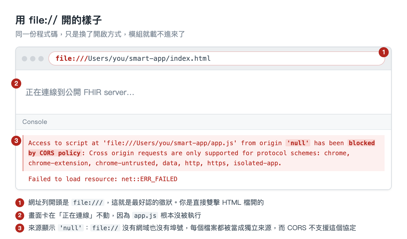Click the app.js code chip in legend
The width and height of the screenshot is (407, 239).
click(x=145, y=216)
